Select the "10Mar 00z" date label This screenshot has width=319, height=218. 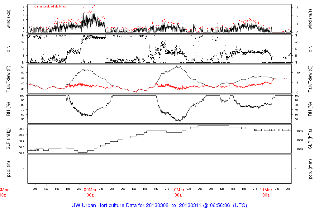178,192
